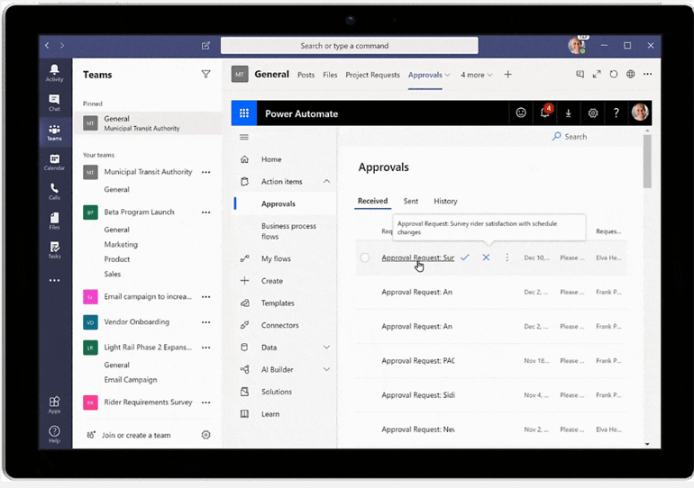Open Power Automate app launcher waffle
Viewport: 694px width, 488px height.
(x=244, y=113)
